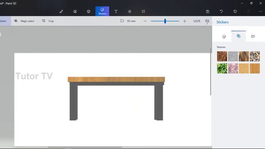Image resolution: width=265 pixels, height=149 pixels.
Task: Pick the light wood texture
Action: click(x=244, y=68)
